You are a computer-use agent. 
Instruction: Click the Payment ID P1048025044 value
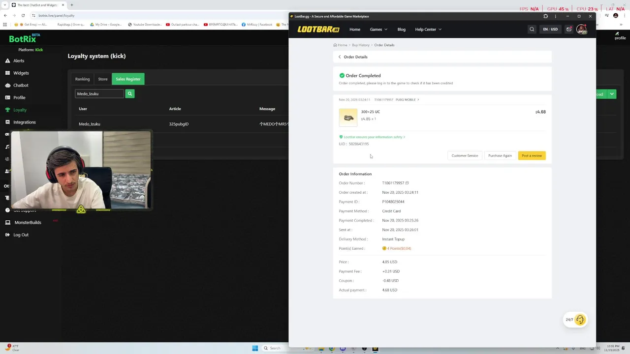tap(393, 202)
